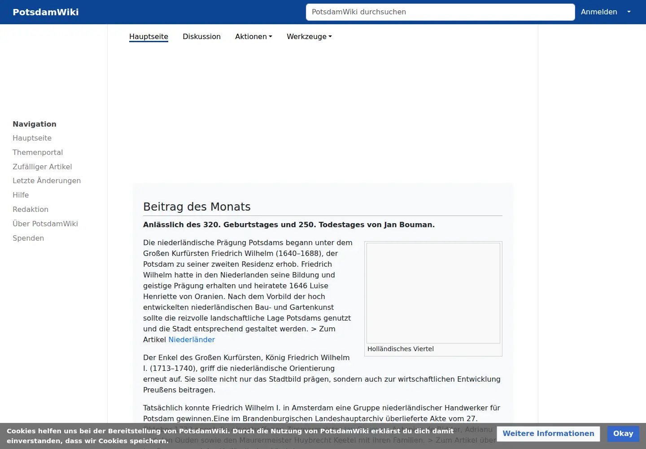Open the Spenden link

pos(28,238)
